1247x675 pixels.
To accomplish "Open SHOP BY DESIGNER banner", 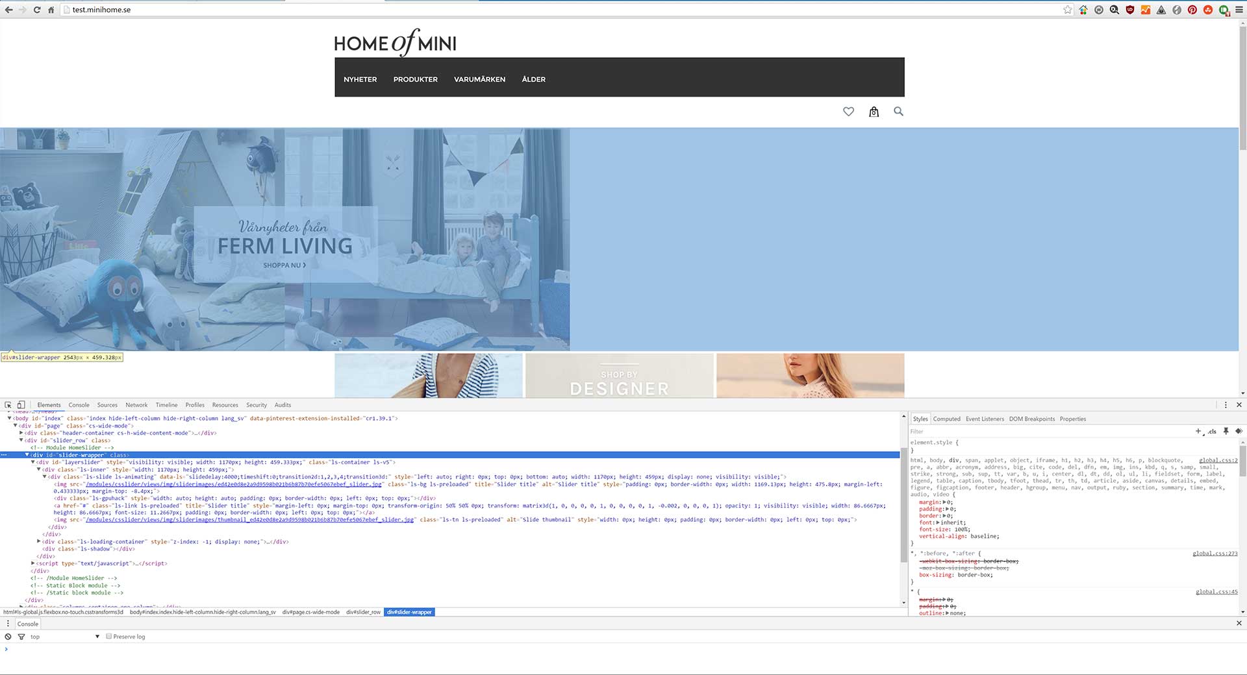I will (619, 376).
